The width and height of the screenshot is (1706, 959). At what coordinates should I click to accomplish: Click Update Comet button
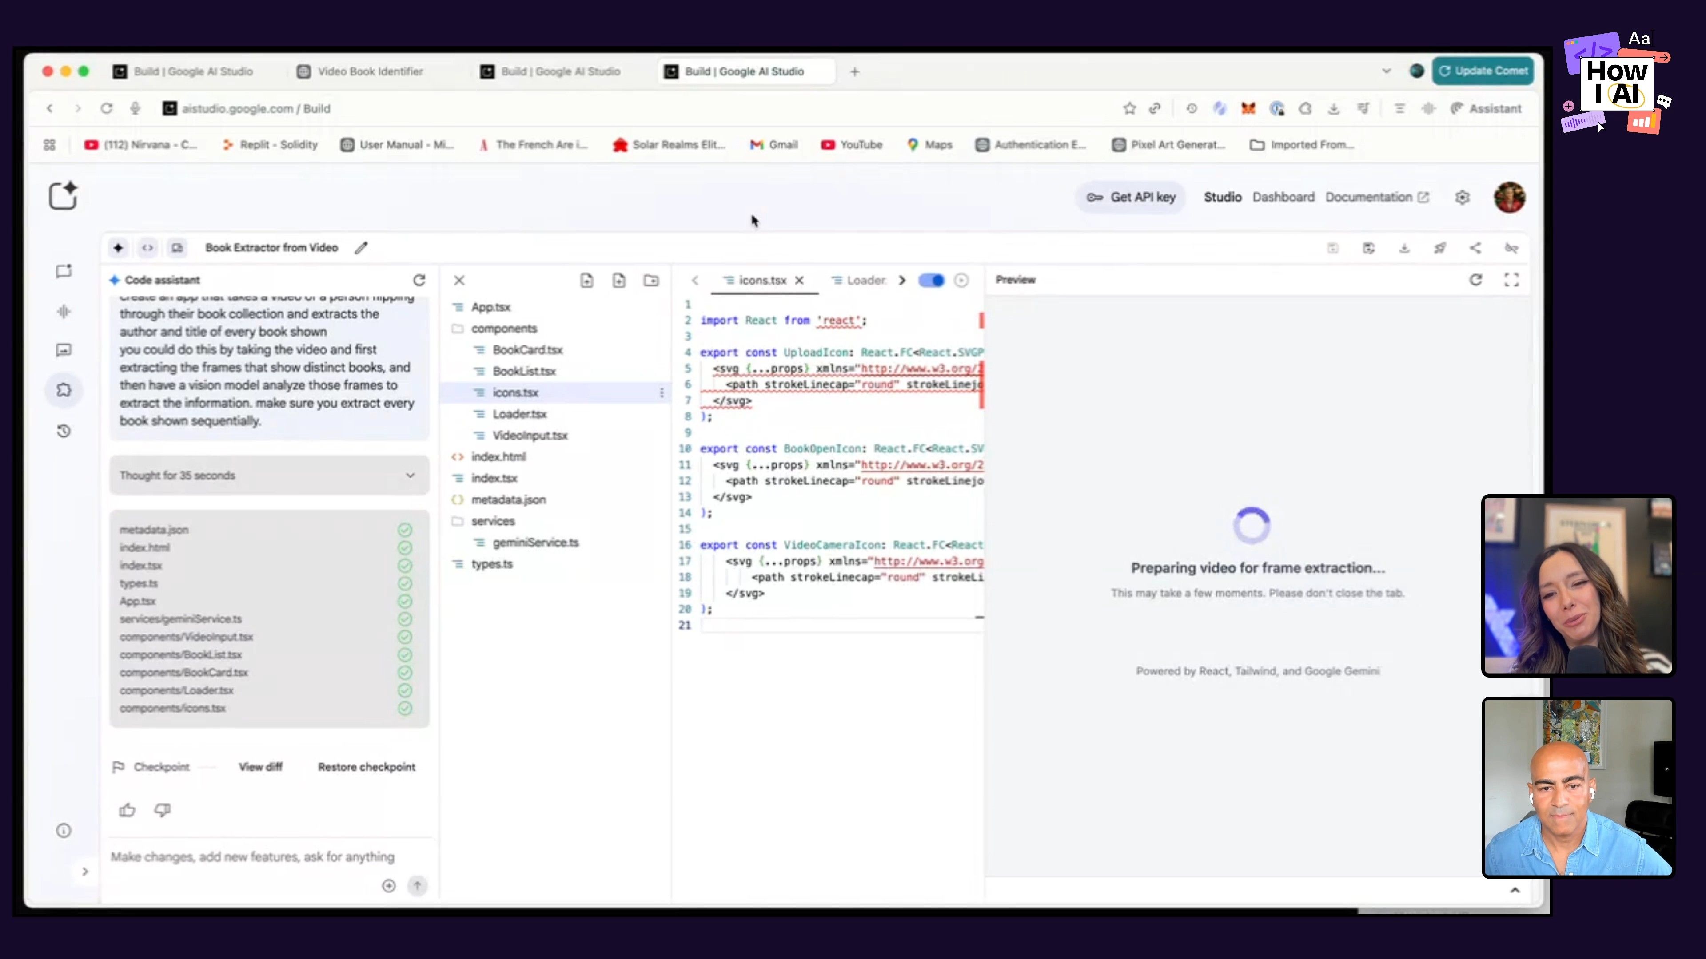click(x=1483, y=71)
